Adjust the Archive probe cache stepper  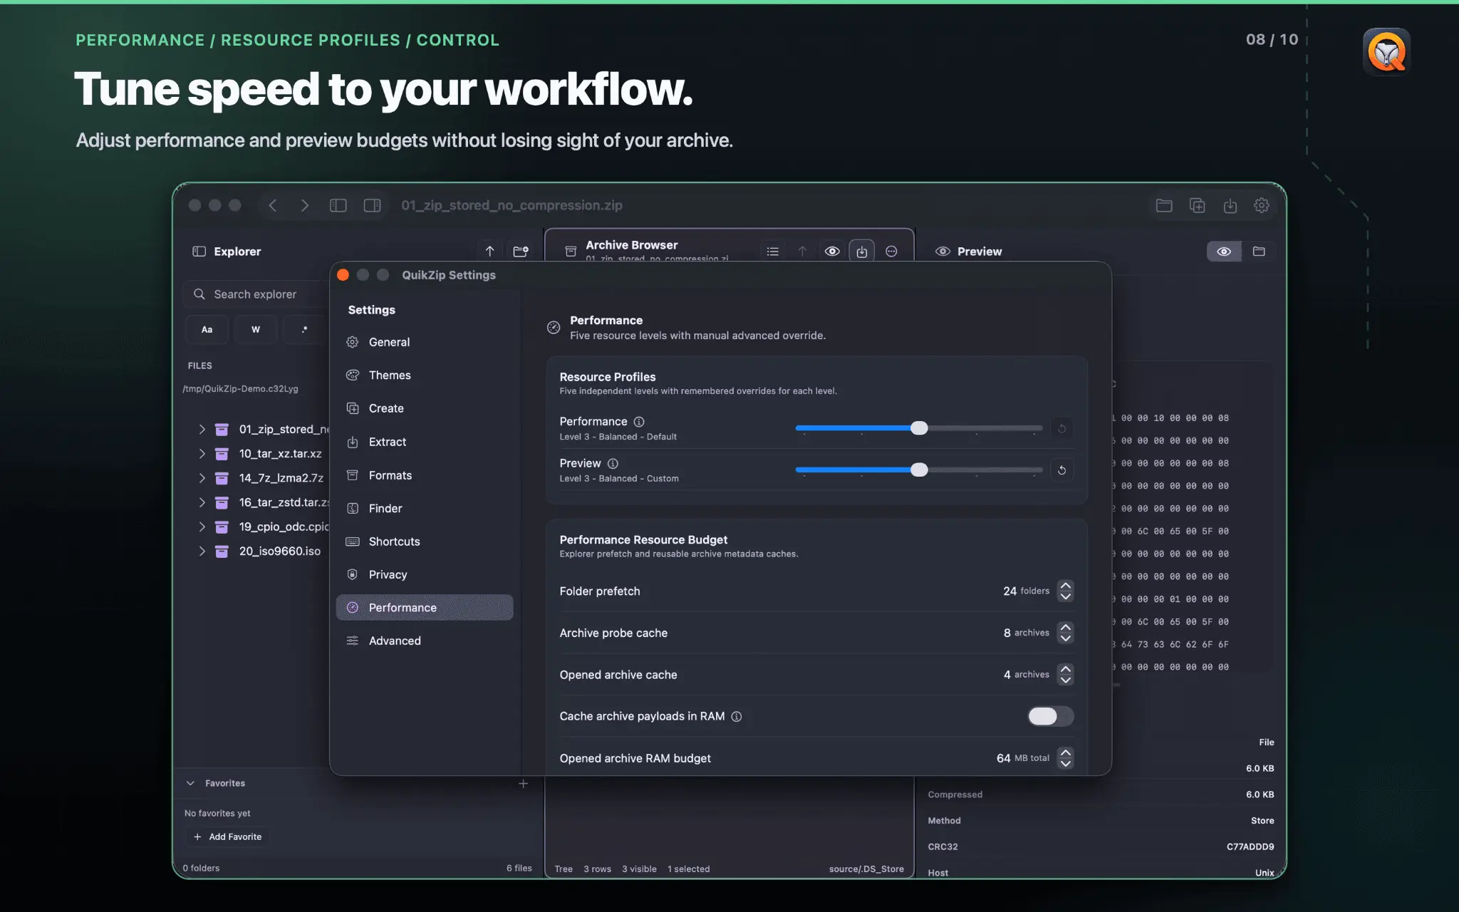tap(1065, 632)
